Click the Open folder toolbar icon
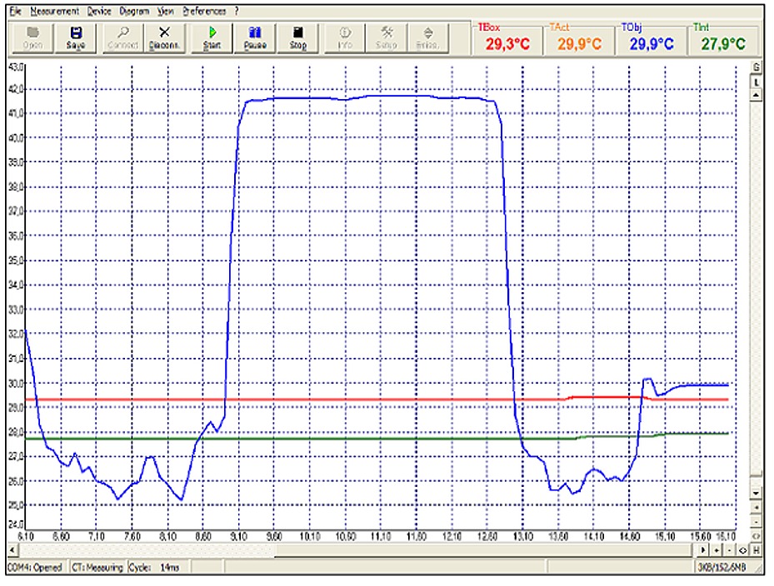 32,37
